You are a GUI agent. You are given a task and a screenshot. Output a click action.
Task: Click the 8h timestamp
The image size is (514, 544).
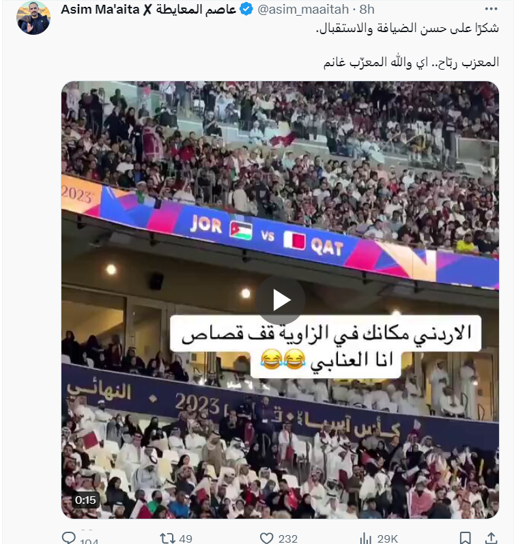pos(367,10)
